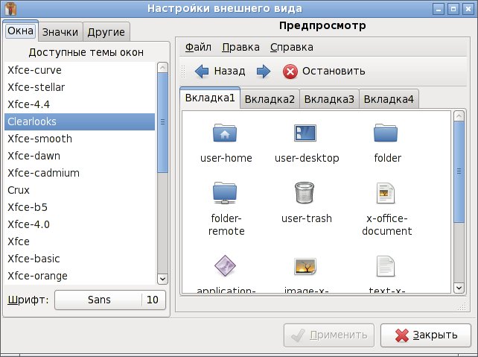Viewport: 478px width, 357px height.
Task: Click preview pane scrollbar down arrow
Action: pyautogui.click(x=459, y=288)
